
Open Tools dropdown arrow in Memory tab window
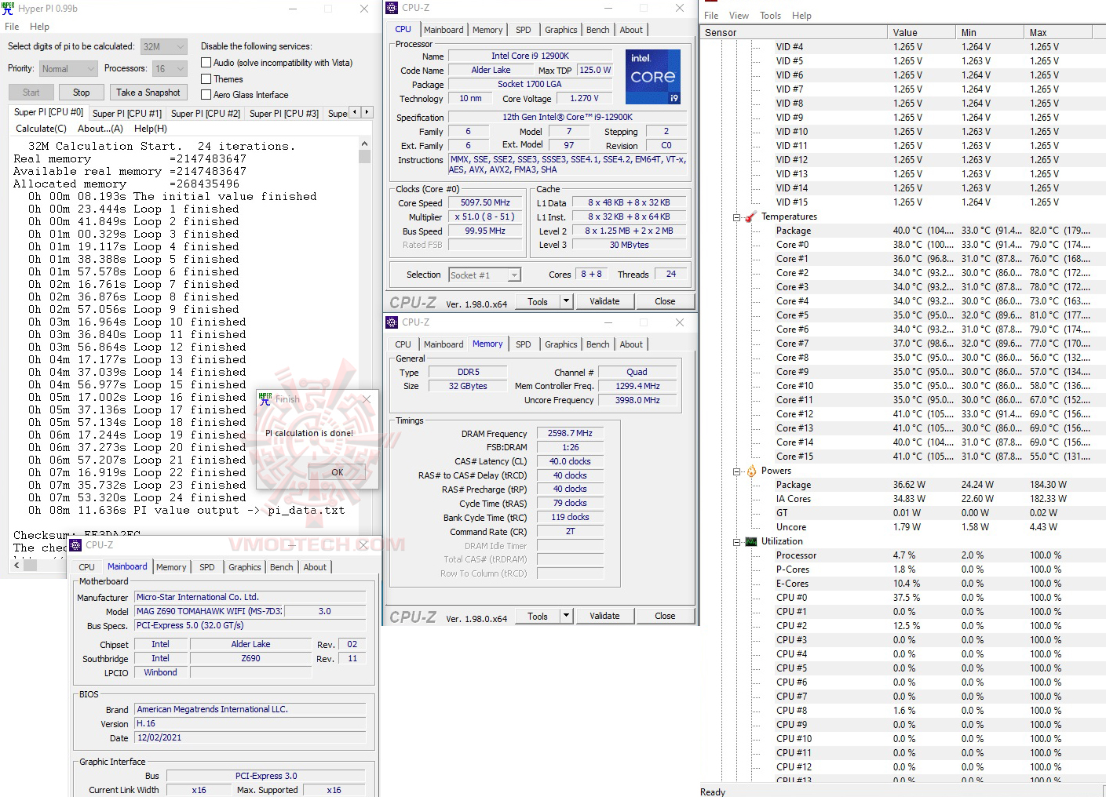[x=566, y=616]
